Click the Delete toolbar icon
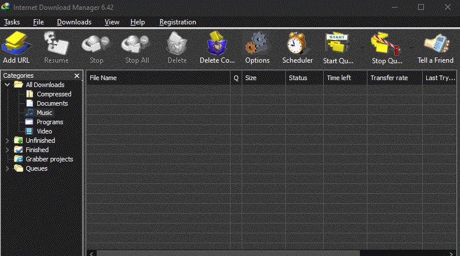This screenshot has width=460, height=256. [176, 44]
